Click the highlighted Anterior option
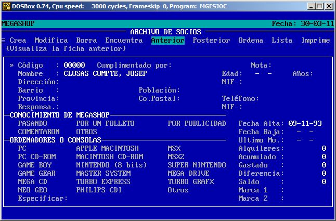The width and height of the screenshot is (336, 221). [167, 41]
